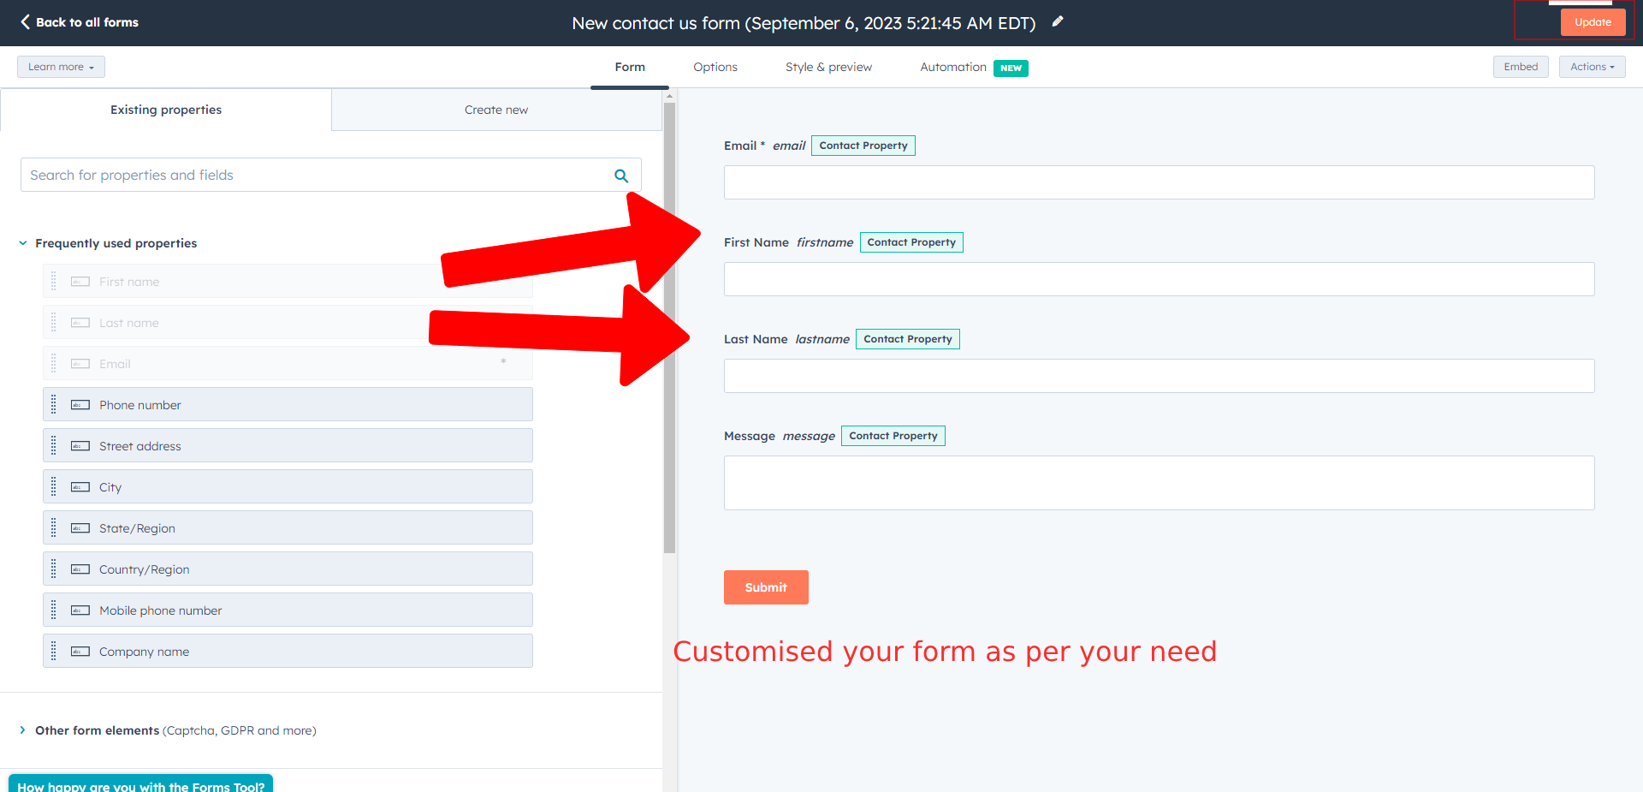Switch to the Options tab

tap(715, 67)
